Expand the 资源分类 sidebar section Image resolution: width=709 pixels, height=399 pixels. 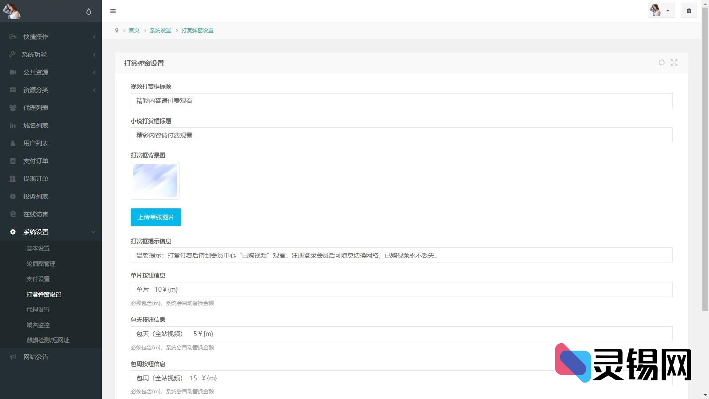(35, 90)
